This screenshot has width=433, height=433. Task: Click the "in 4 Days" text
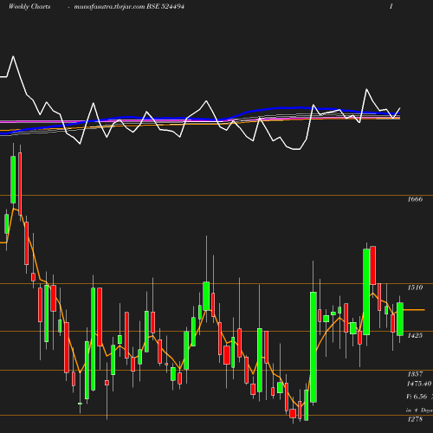419,410
